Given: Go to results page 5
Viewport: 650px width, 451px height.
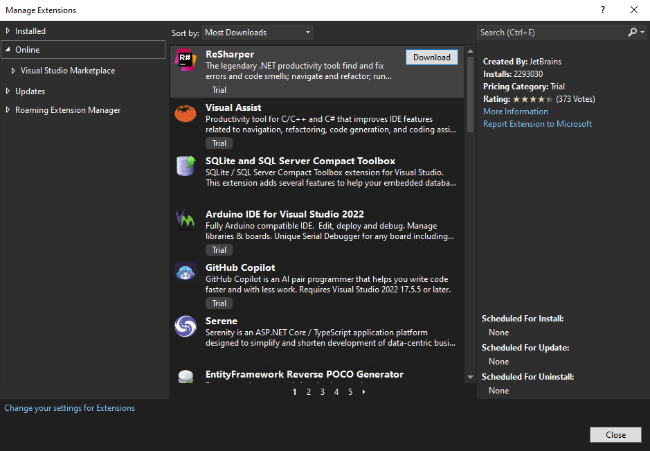Looking at the screenshot, I should click(350, 391).
